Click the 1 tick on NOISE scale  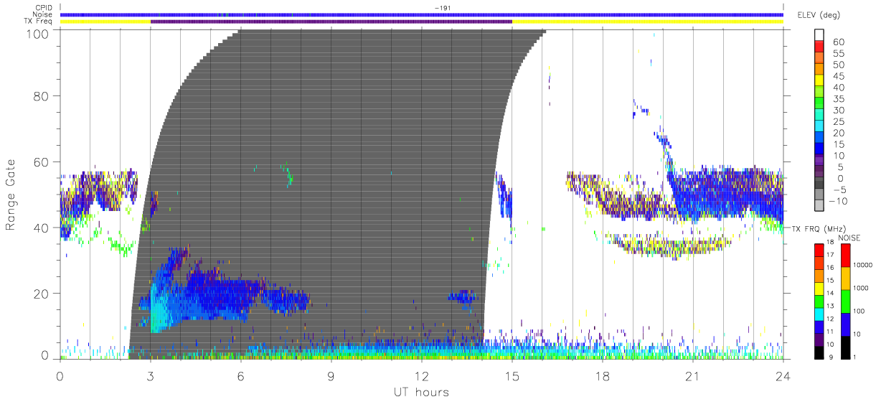[856, 357]
